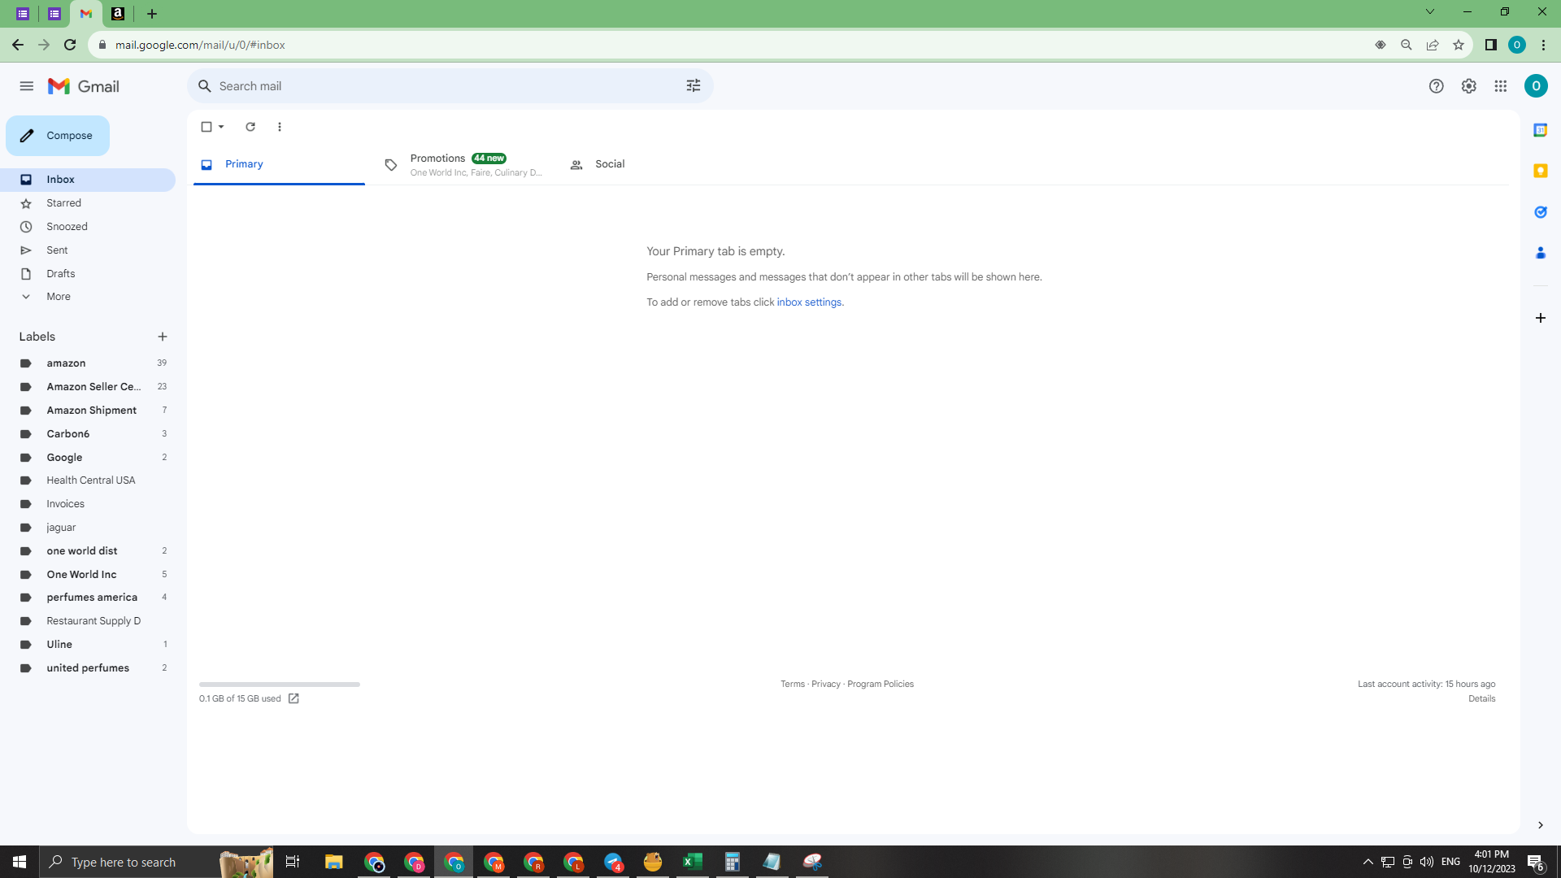The image size is (1561, 878).
Task: Reload the page in Chrome
Action: pyautogui.click(x=70, y=45)
